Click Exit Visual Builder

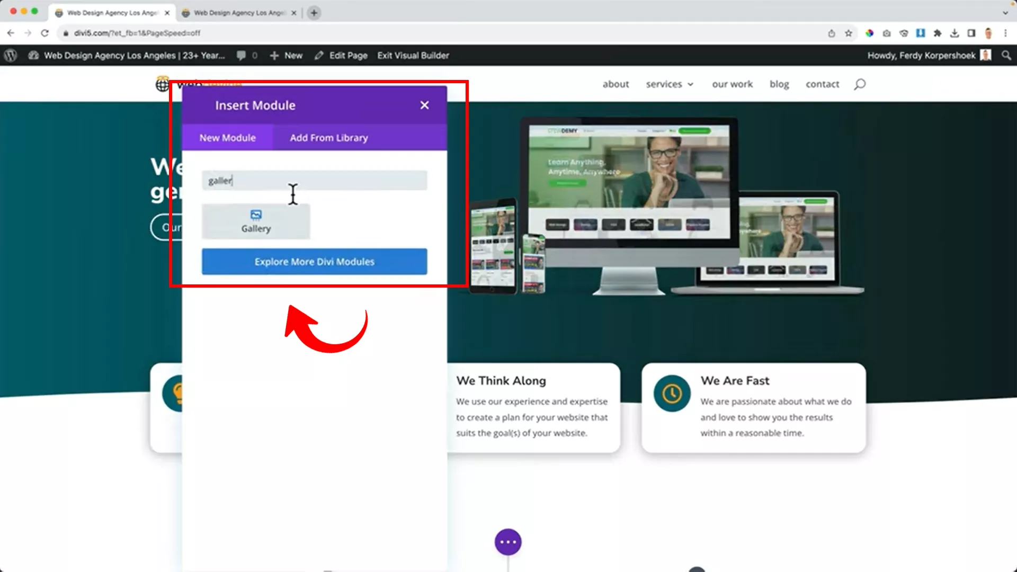coord(413,56)
